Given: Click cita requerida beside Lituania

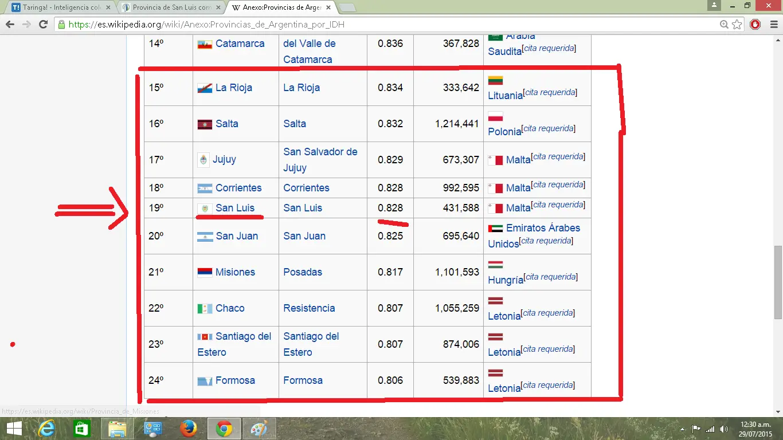Looking at the screenshot, I should 550,92.
